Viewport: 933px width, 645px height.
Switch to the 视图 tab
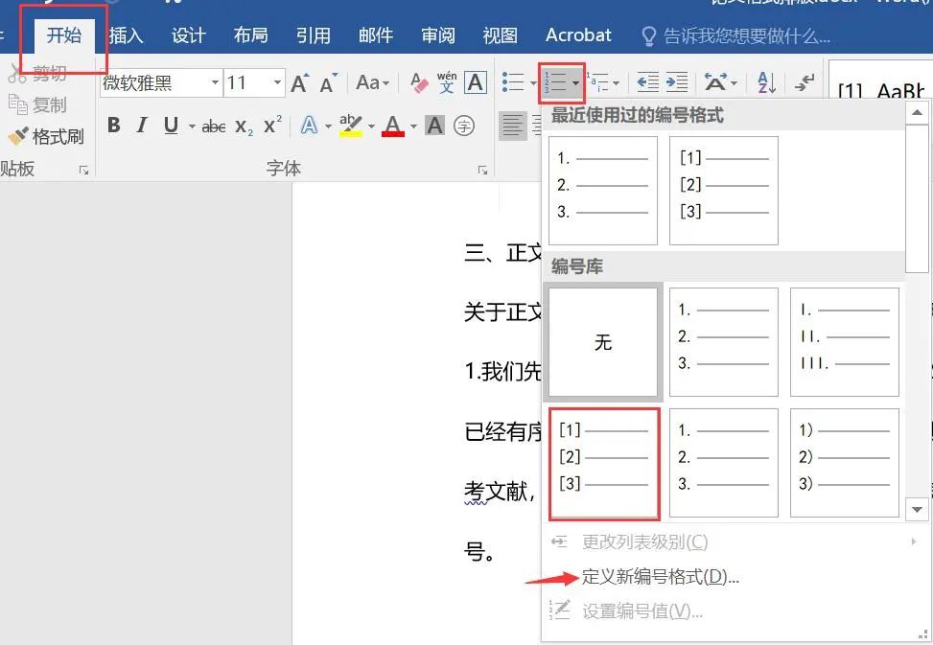point(500,35)
